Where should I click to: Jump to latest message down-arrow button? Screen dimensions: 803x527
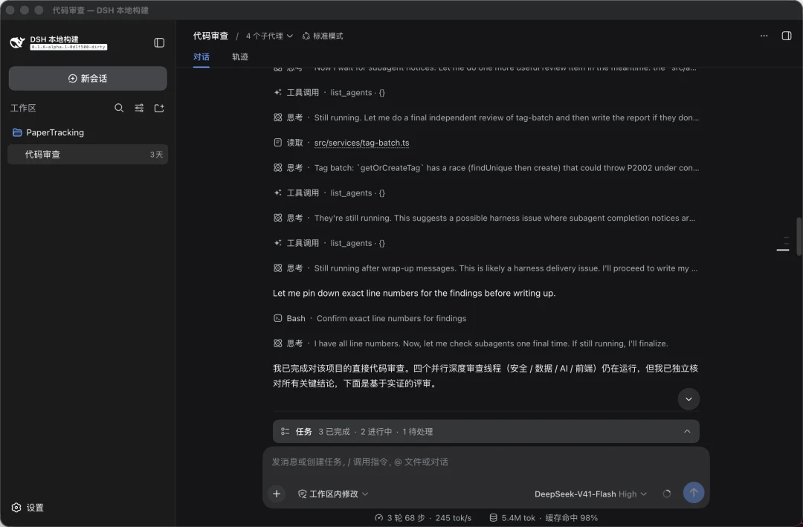click(688, 399)
